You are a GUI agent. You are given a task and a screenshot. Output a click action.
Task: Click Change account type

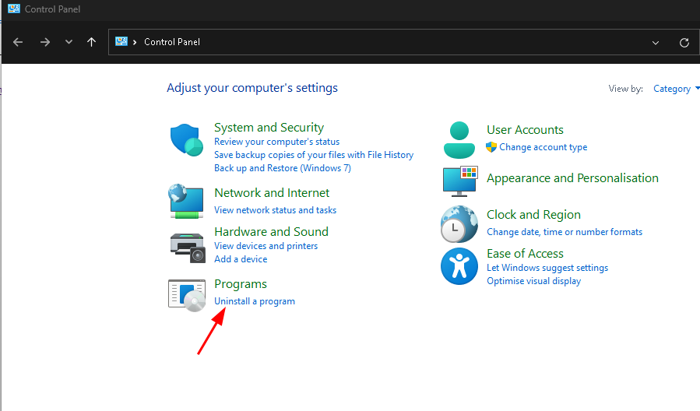coord(543,147)
